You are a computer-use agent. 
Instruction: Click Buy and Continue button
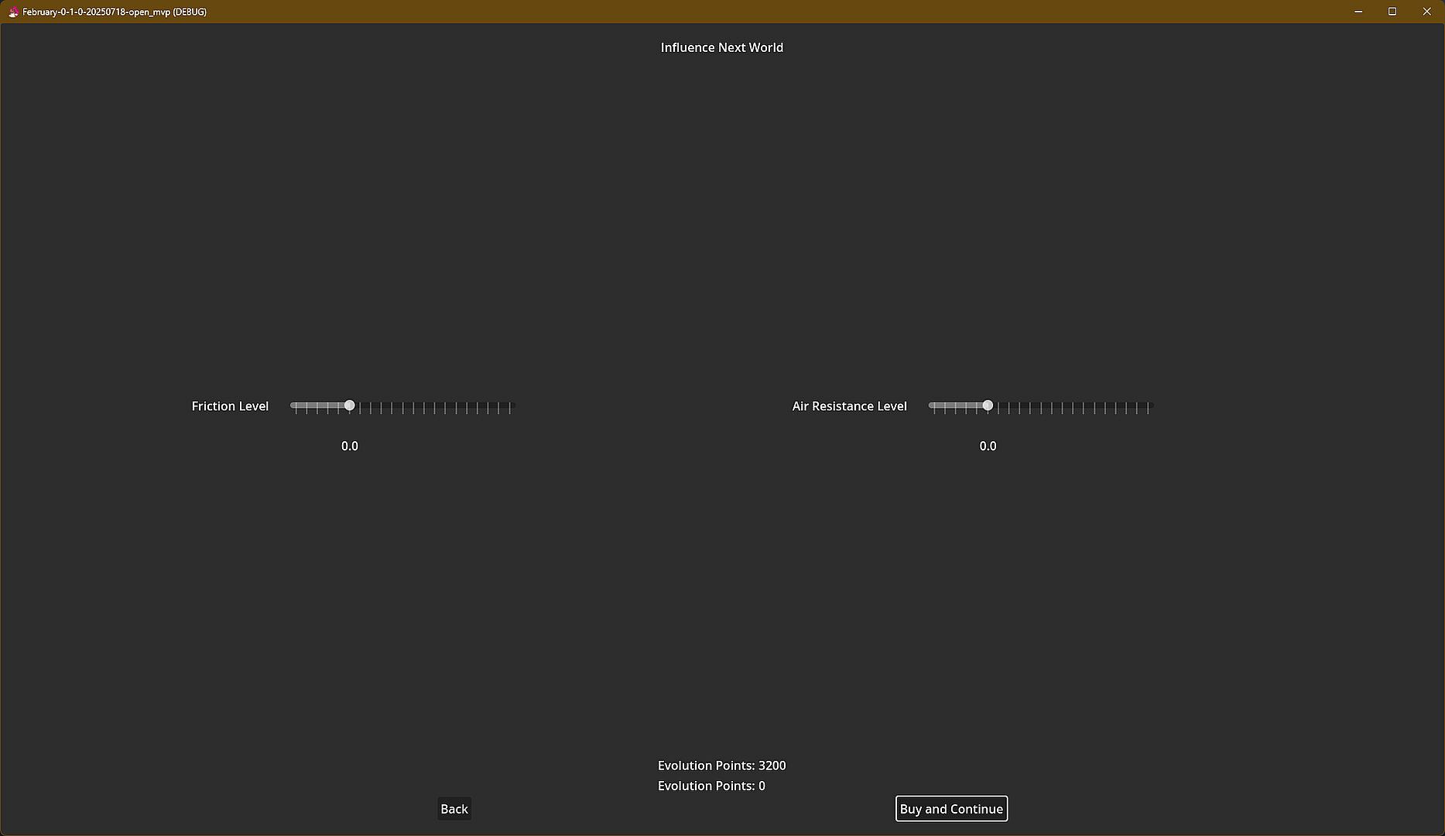tap(951, 809)
